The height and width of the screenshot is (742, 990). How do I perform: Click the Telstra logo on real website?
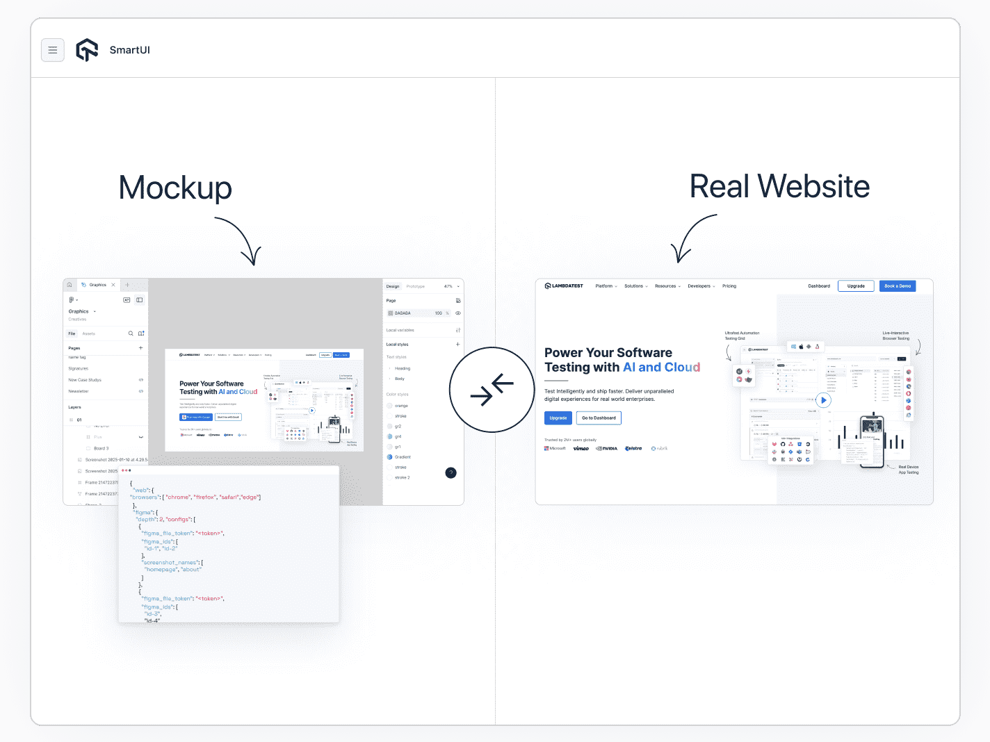coord(633,449)
